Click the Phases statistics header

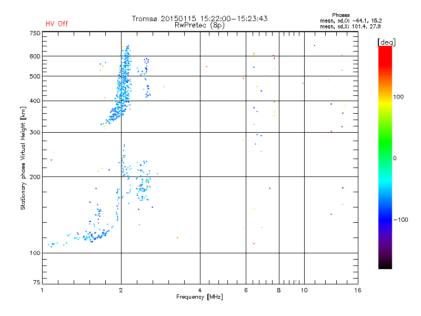pos(340,15)
